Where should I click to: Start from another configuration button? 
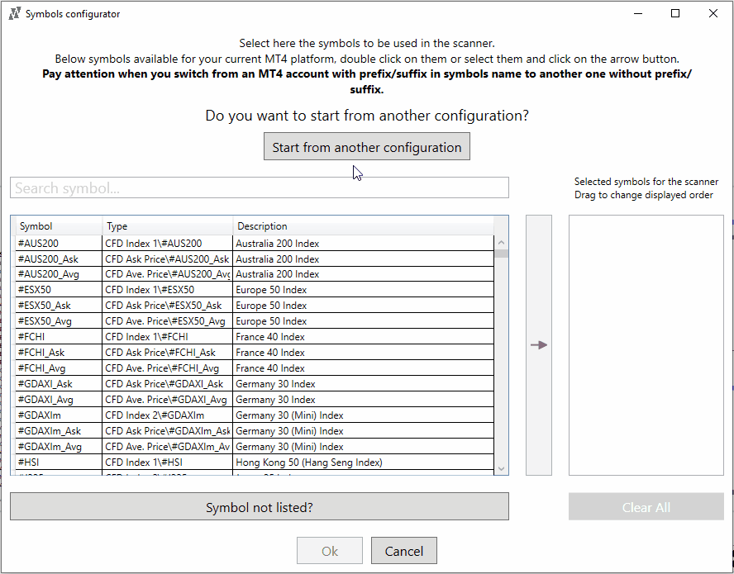tap(366, 146)
